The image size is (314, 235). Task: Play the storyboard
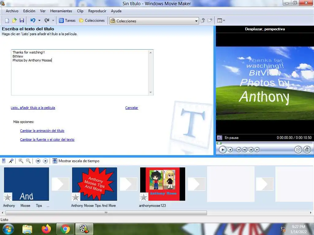click(45, 161)
